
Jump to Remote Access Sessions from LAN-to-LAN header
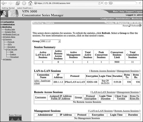click(103, 71)
